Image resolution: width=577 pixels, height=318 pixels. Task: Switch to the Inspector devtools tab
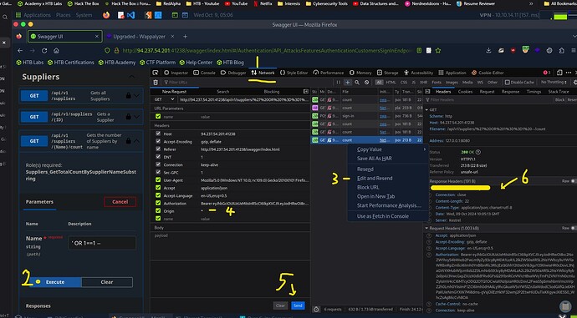coord(176,73)
